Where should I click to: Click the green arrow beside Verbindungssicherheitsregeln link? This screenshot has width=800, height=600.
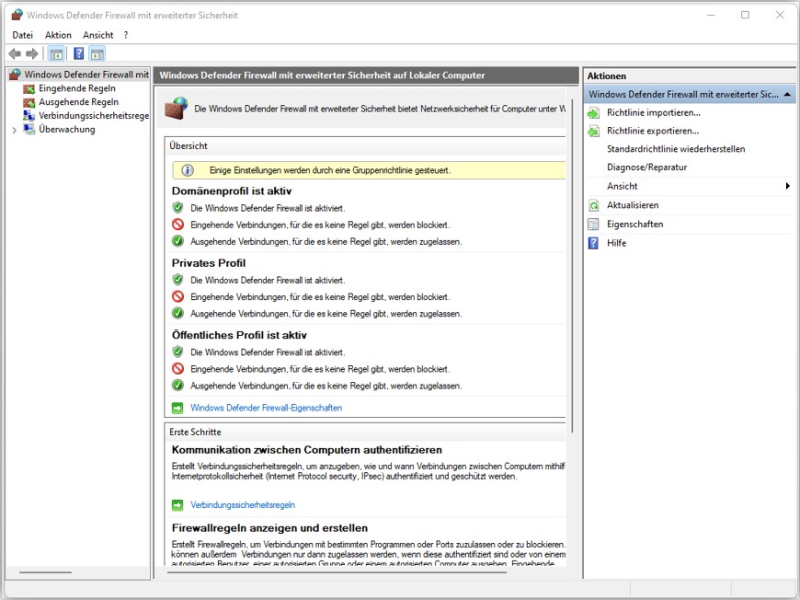click(x=177, y=505)
